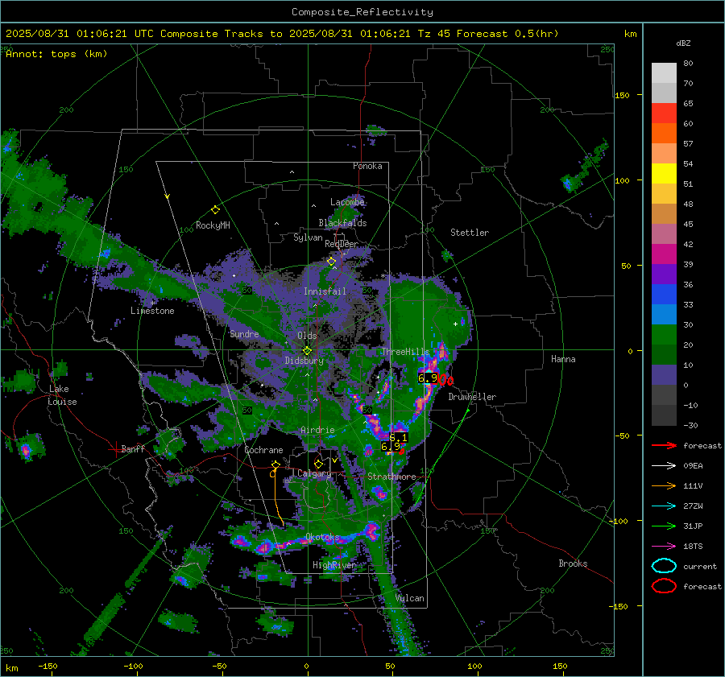Viewport: 725px width, 677px height.
Task: Click the yellow 54-51 dBZ color band
Action: 664,174
